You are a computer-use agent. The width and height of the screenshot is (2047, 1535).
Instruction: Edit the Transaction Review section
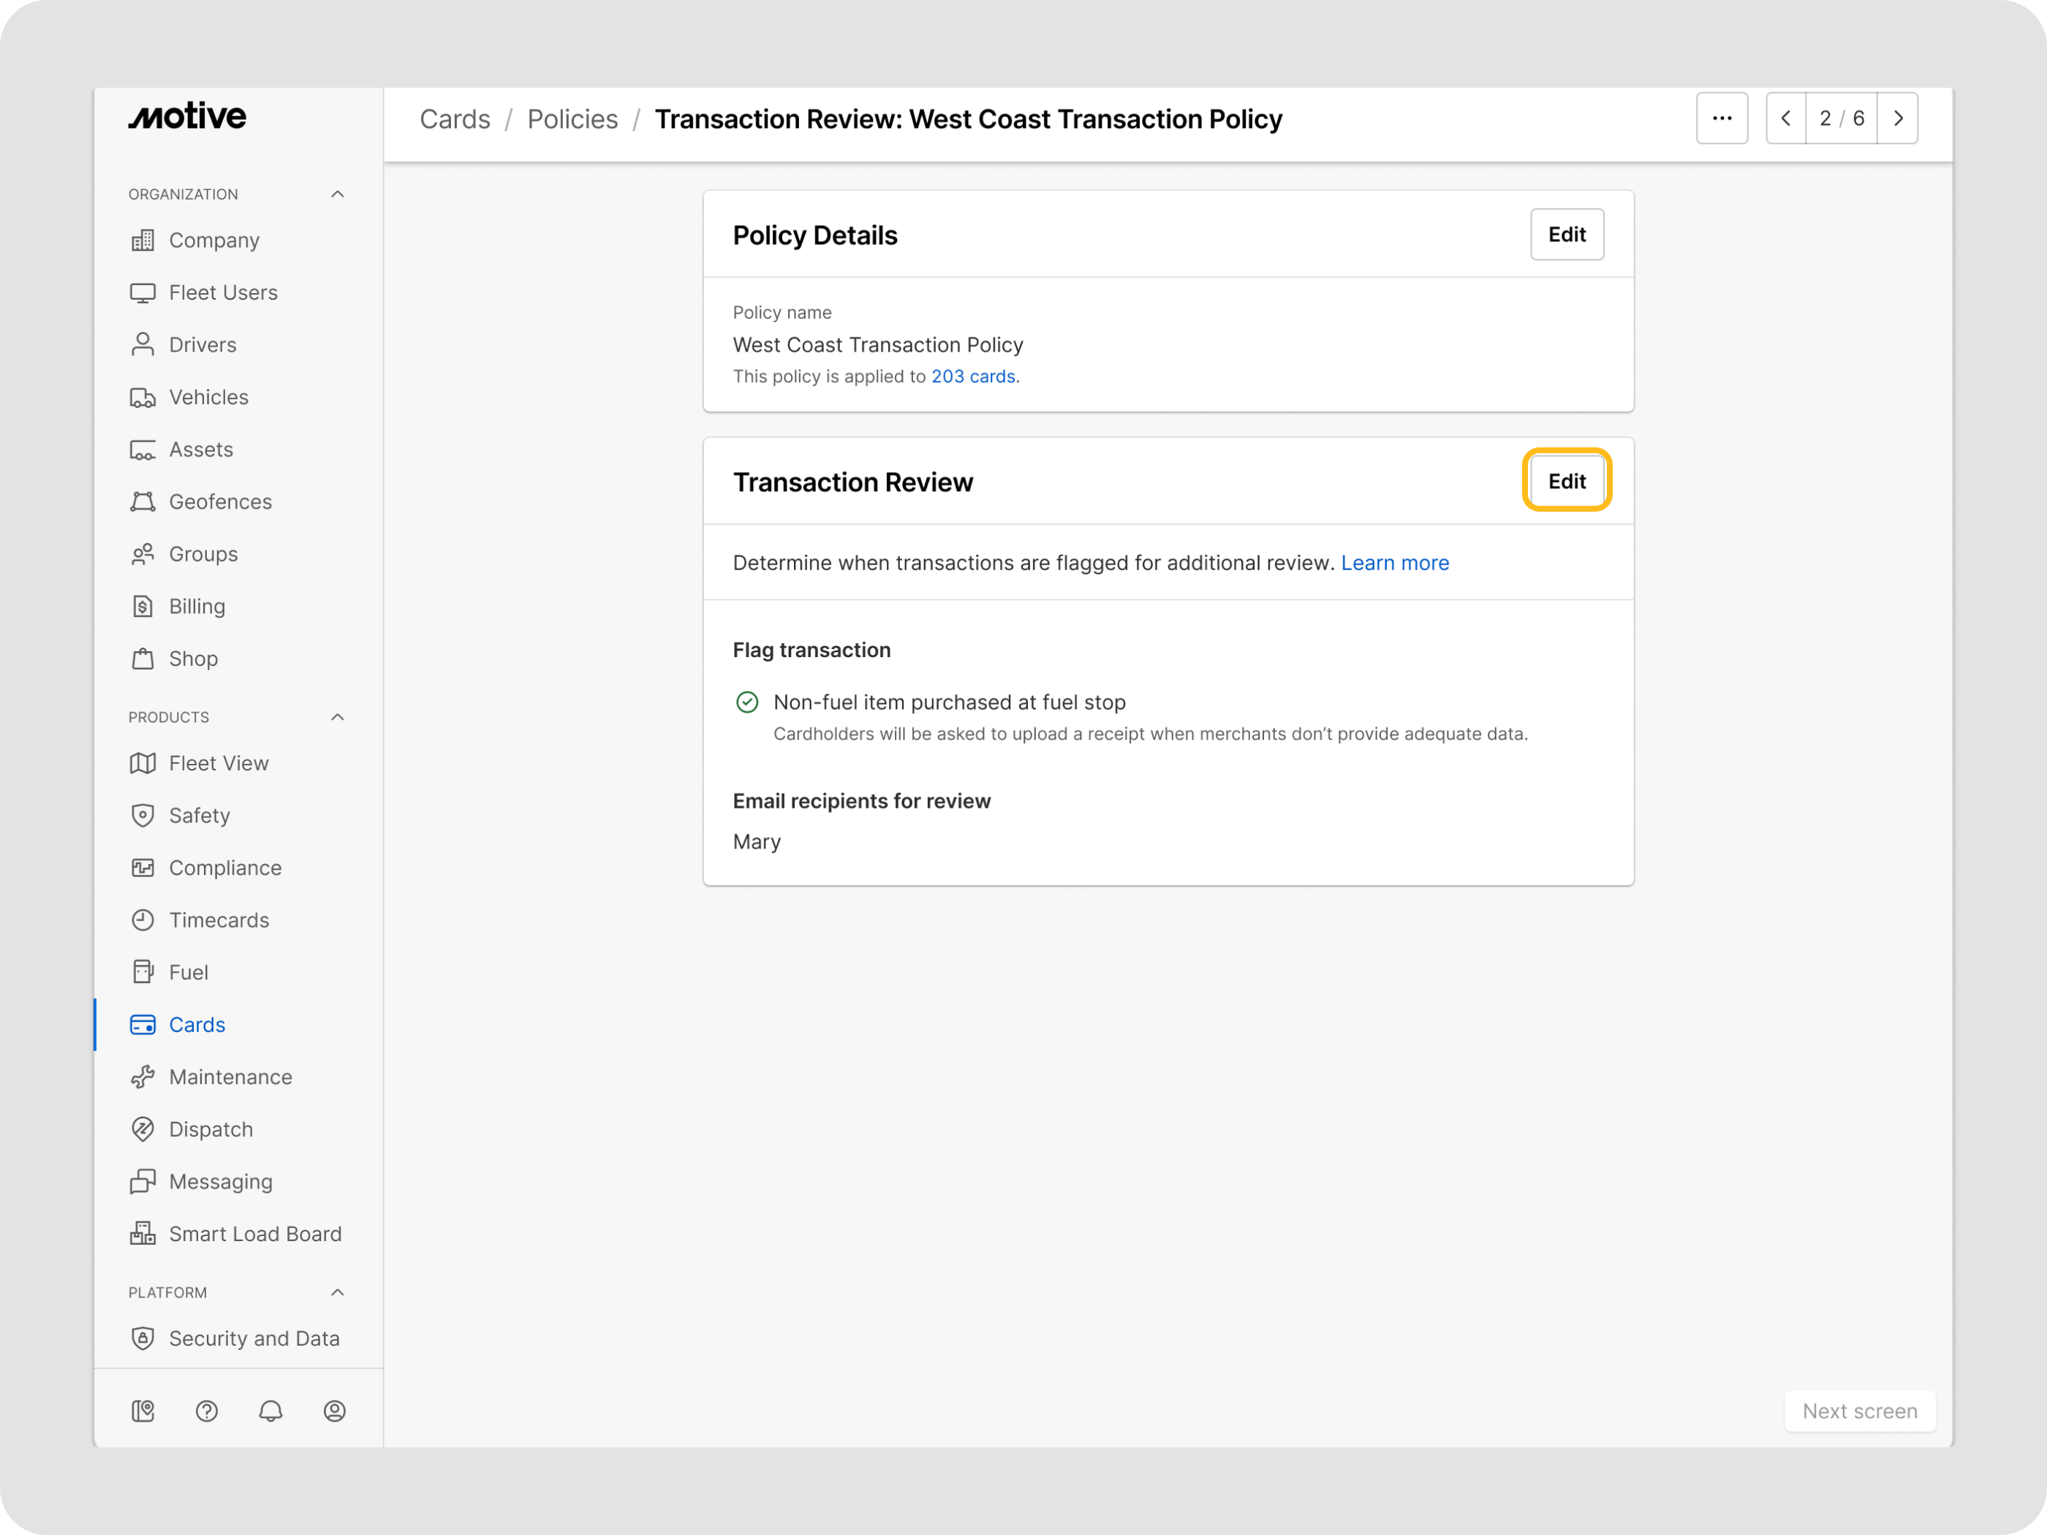[x=1566, y=481]
